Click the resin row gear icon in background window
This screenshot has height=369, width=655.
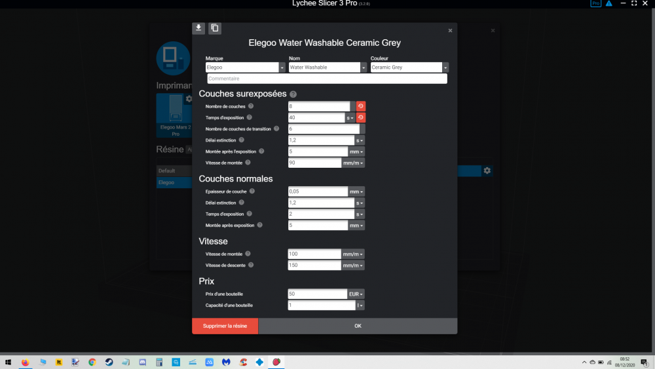click(487, 170)
